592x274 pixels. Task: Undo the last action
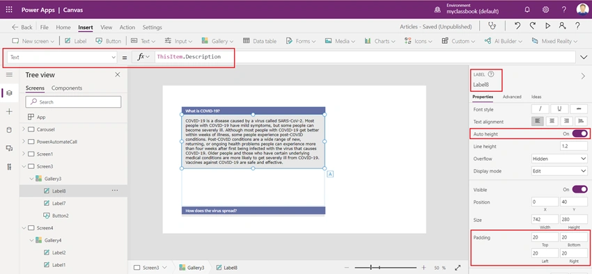517,26
